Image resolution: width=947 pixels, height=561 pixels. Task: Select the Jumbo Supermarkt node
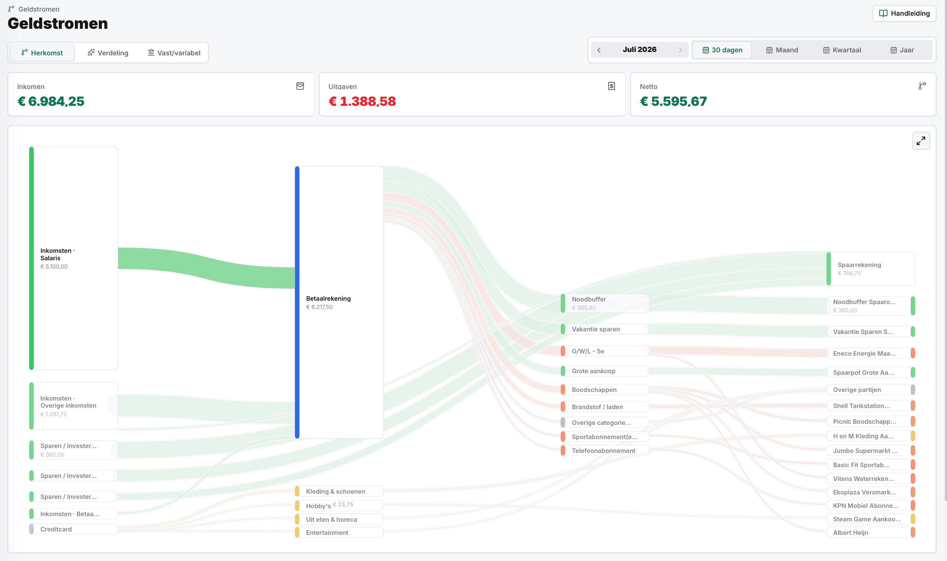(871, 450)
